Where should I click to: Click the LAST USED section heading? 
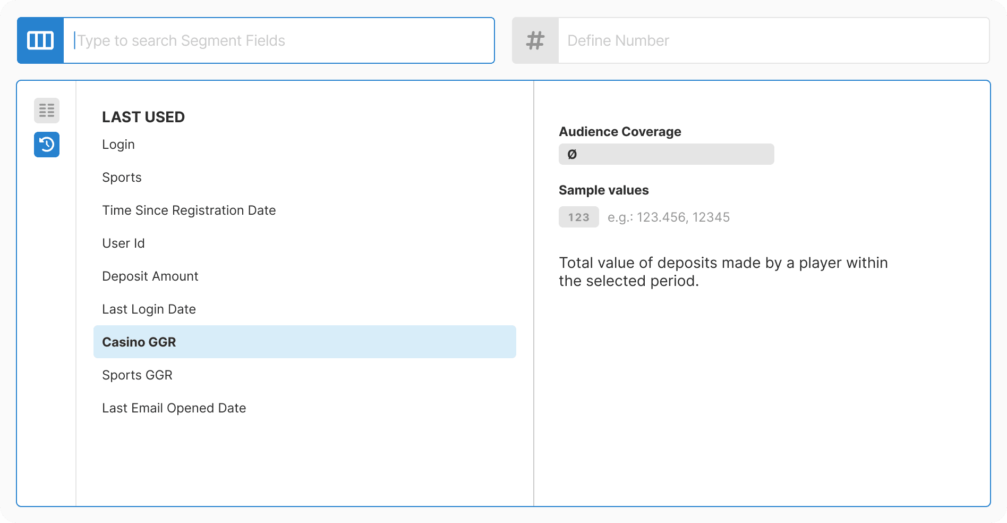(143, 116)
